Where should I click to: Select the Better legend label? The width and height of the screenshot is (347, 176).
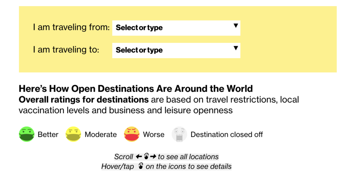48,135
